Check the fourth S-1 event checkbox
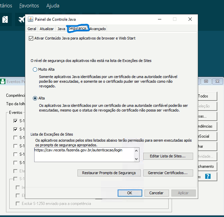 click(x=15, y=146)
